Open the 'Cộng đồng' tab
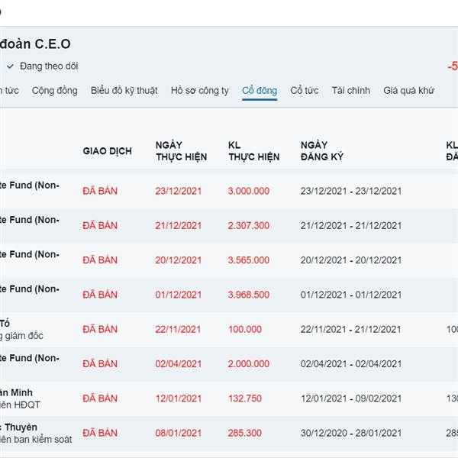This screenshot has width=458, height=458. click(x=55, y=91)
